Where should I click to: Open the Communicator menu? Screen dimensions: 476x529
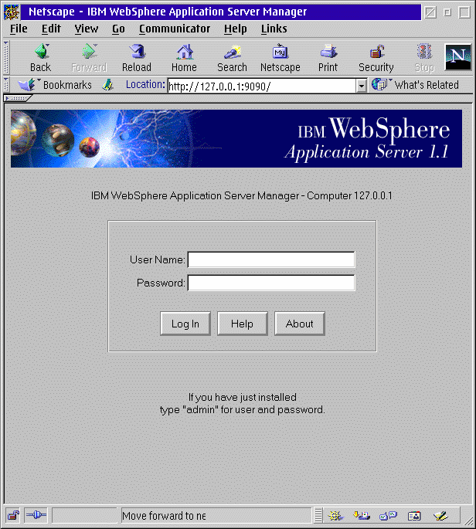coord(175,29)
